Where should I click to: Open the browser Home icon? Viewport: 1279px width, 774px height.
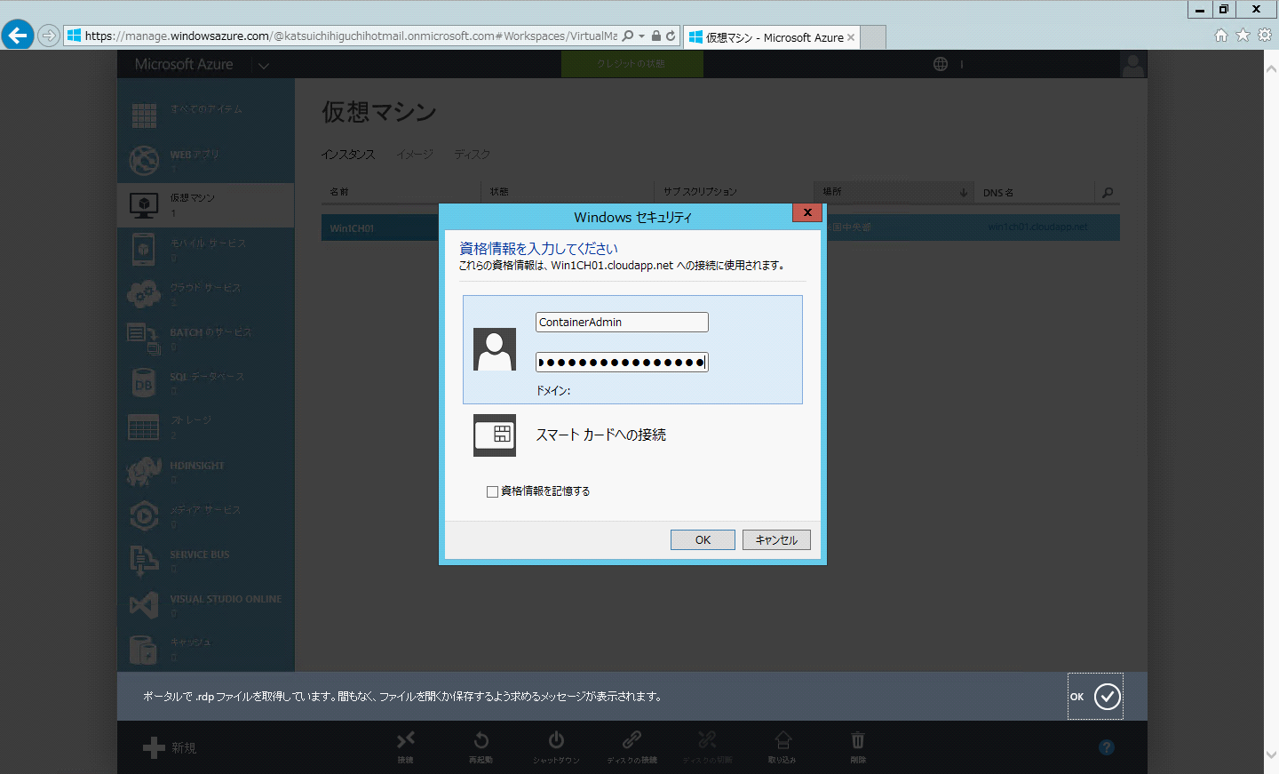tap(1221, 35)
